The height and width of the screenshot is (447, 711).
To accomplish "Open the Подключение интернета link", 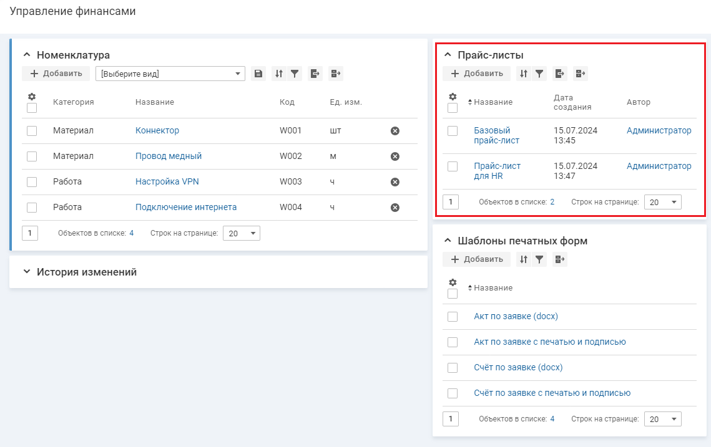I will tap(186, 207).
